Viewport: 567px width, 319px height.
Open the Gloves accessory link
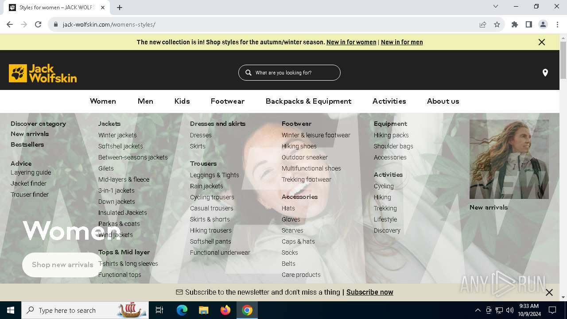[x=291, y=219]
